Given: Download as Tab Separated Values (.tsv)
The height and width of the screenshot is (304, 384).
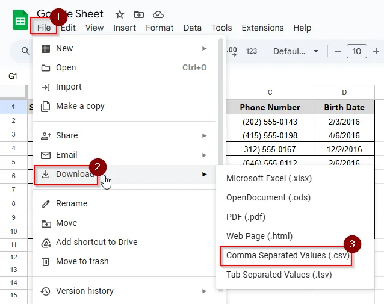Looking at the screenshot, I should point(295,275).
